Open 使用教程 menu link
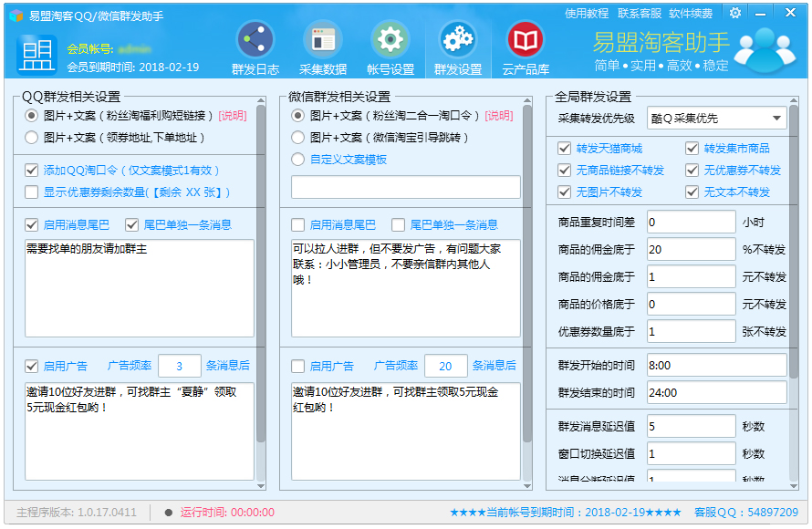 coord(587,14)
